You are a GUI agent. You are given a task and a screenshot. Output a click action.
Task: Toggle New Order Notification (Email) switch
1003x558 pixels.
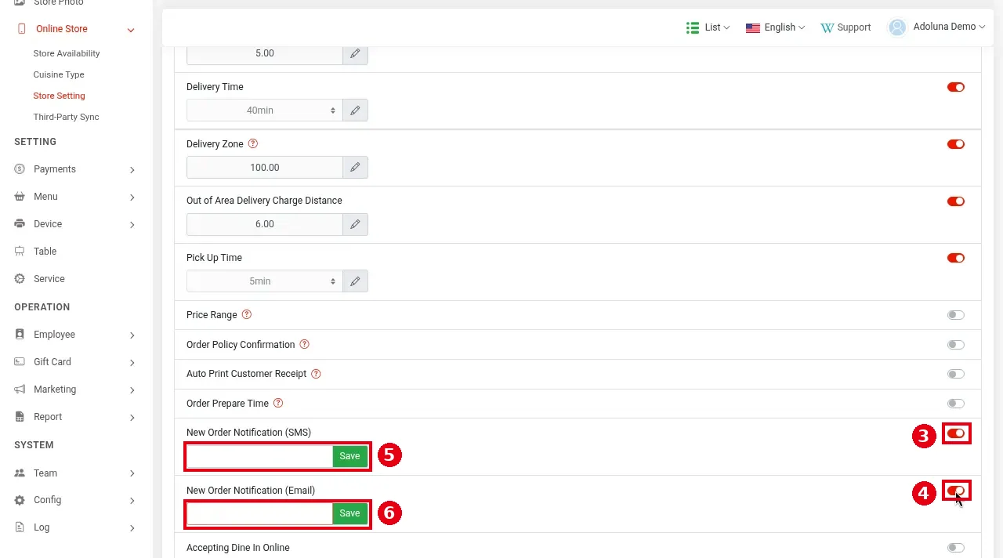click(956, 491)
